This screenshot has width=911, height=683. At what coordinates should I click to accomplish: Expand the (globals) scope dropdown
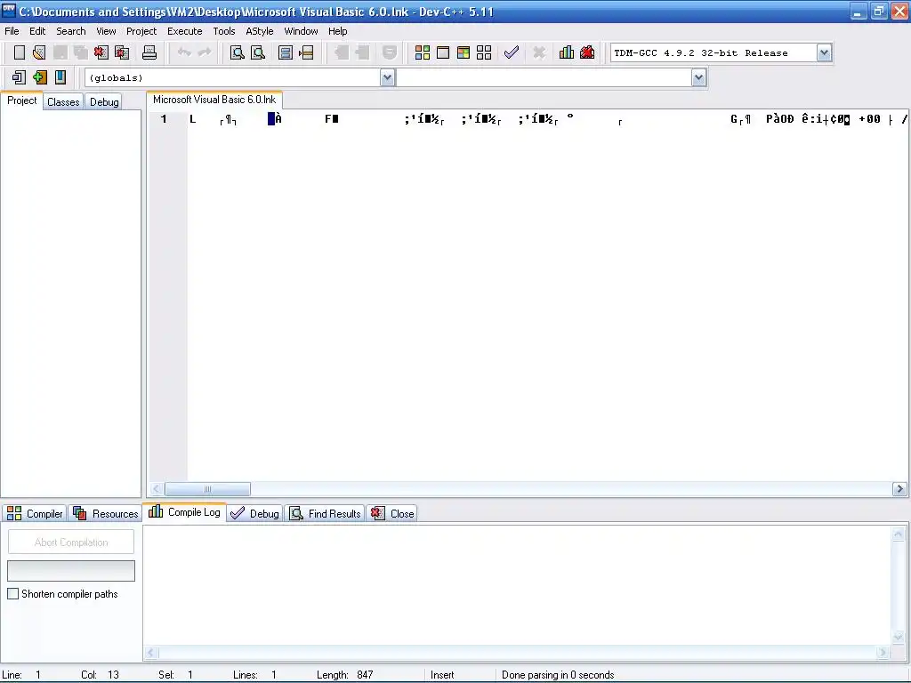tap(388, 78)
